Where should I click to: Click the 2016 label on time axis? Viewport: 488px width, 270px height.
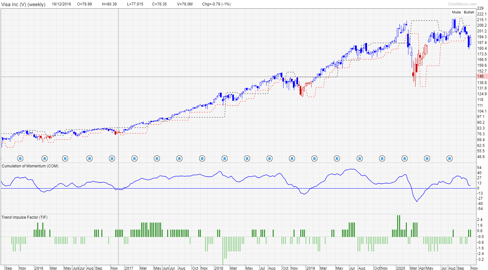[x=39, y=268]
